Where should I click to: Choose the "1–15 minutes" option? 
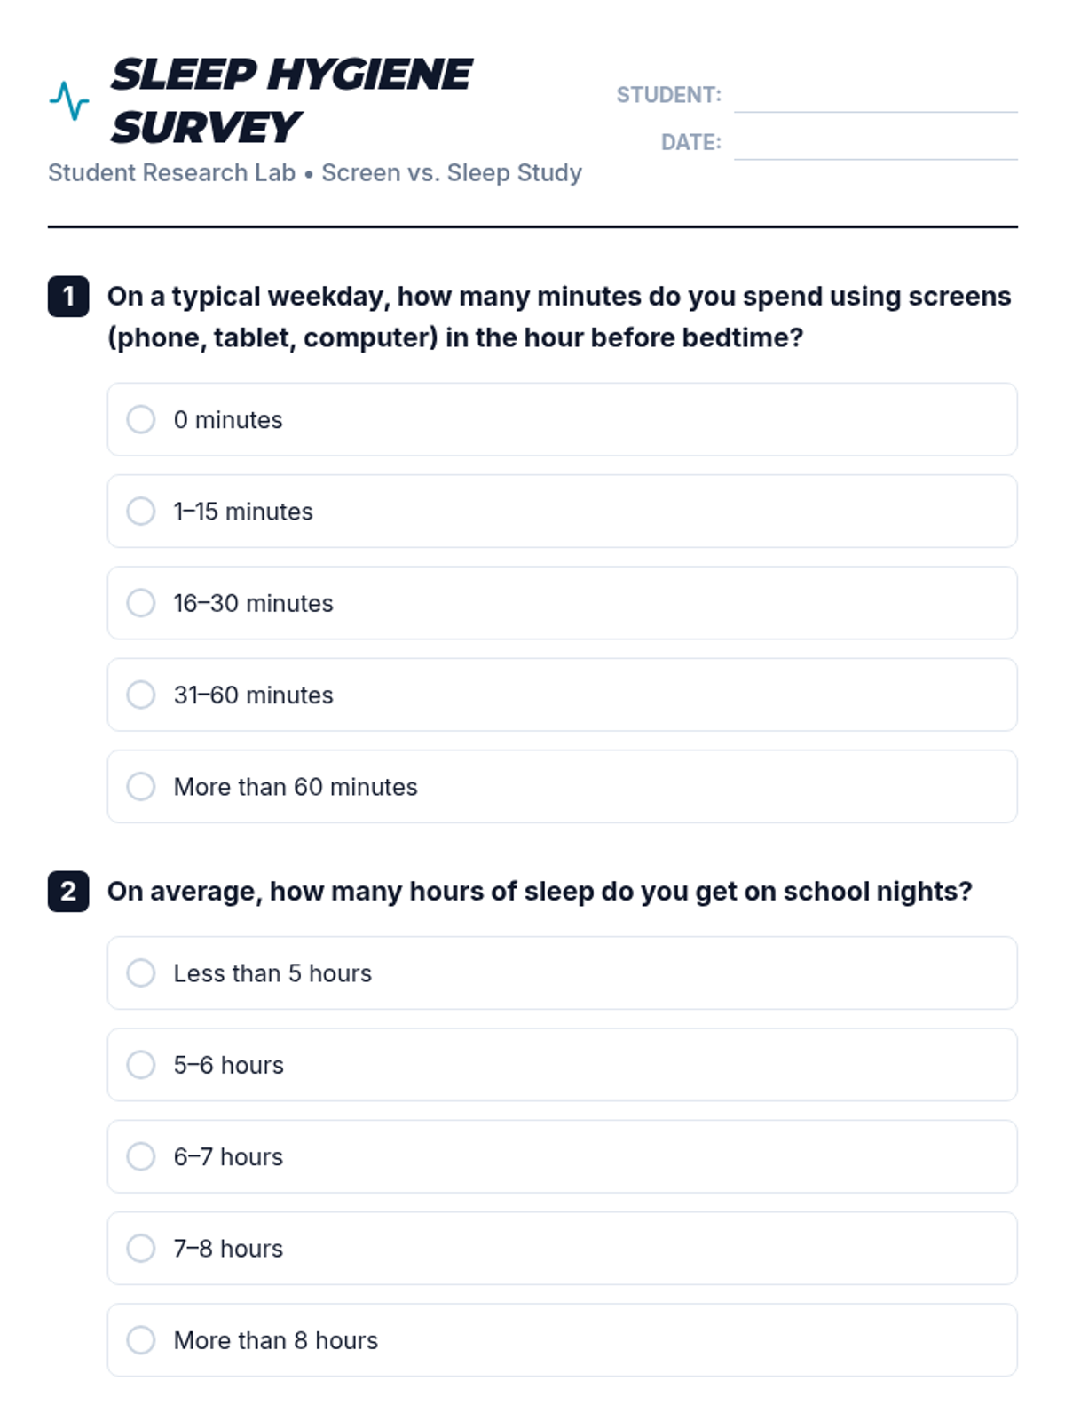(x=141, y=512)
